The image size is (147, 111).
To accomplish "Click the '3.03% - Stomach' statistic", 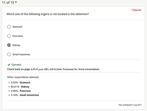I will click(x=21, y=82).
